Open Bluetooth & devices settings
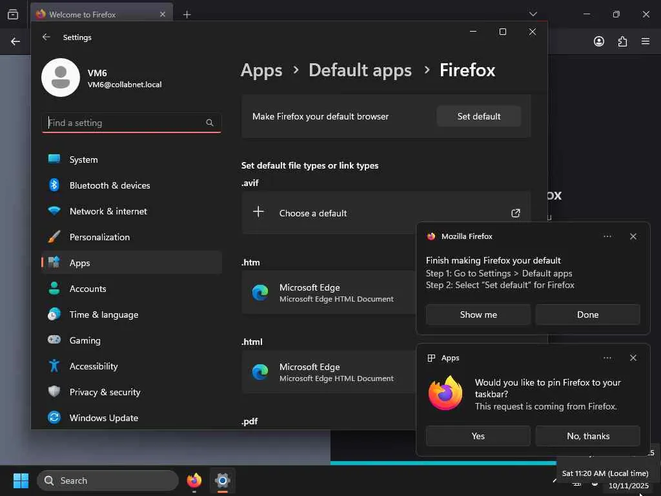 (132, 185)
